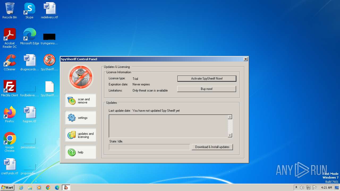Open the help section
Image resolution: width=340 pixels, height=191 pixels.
coord(80,152)
